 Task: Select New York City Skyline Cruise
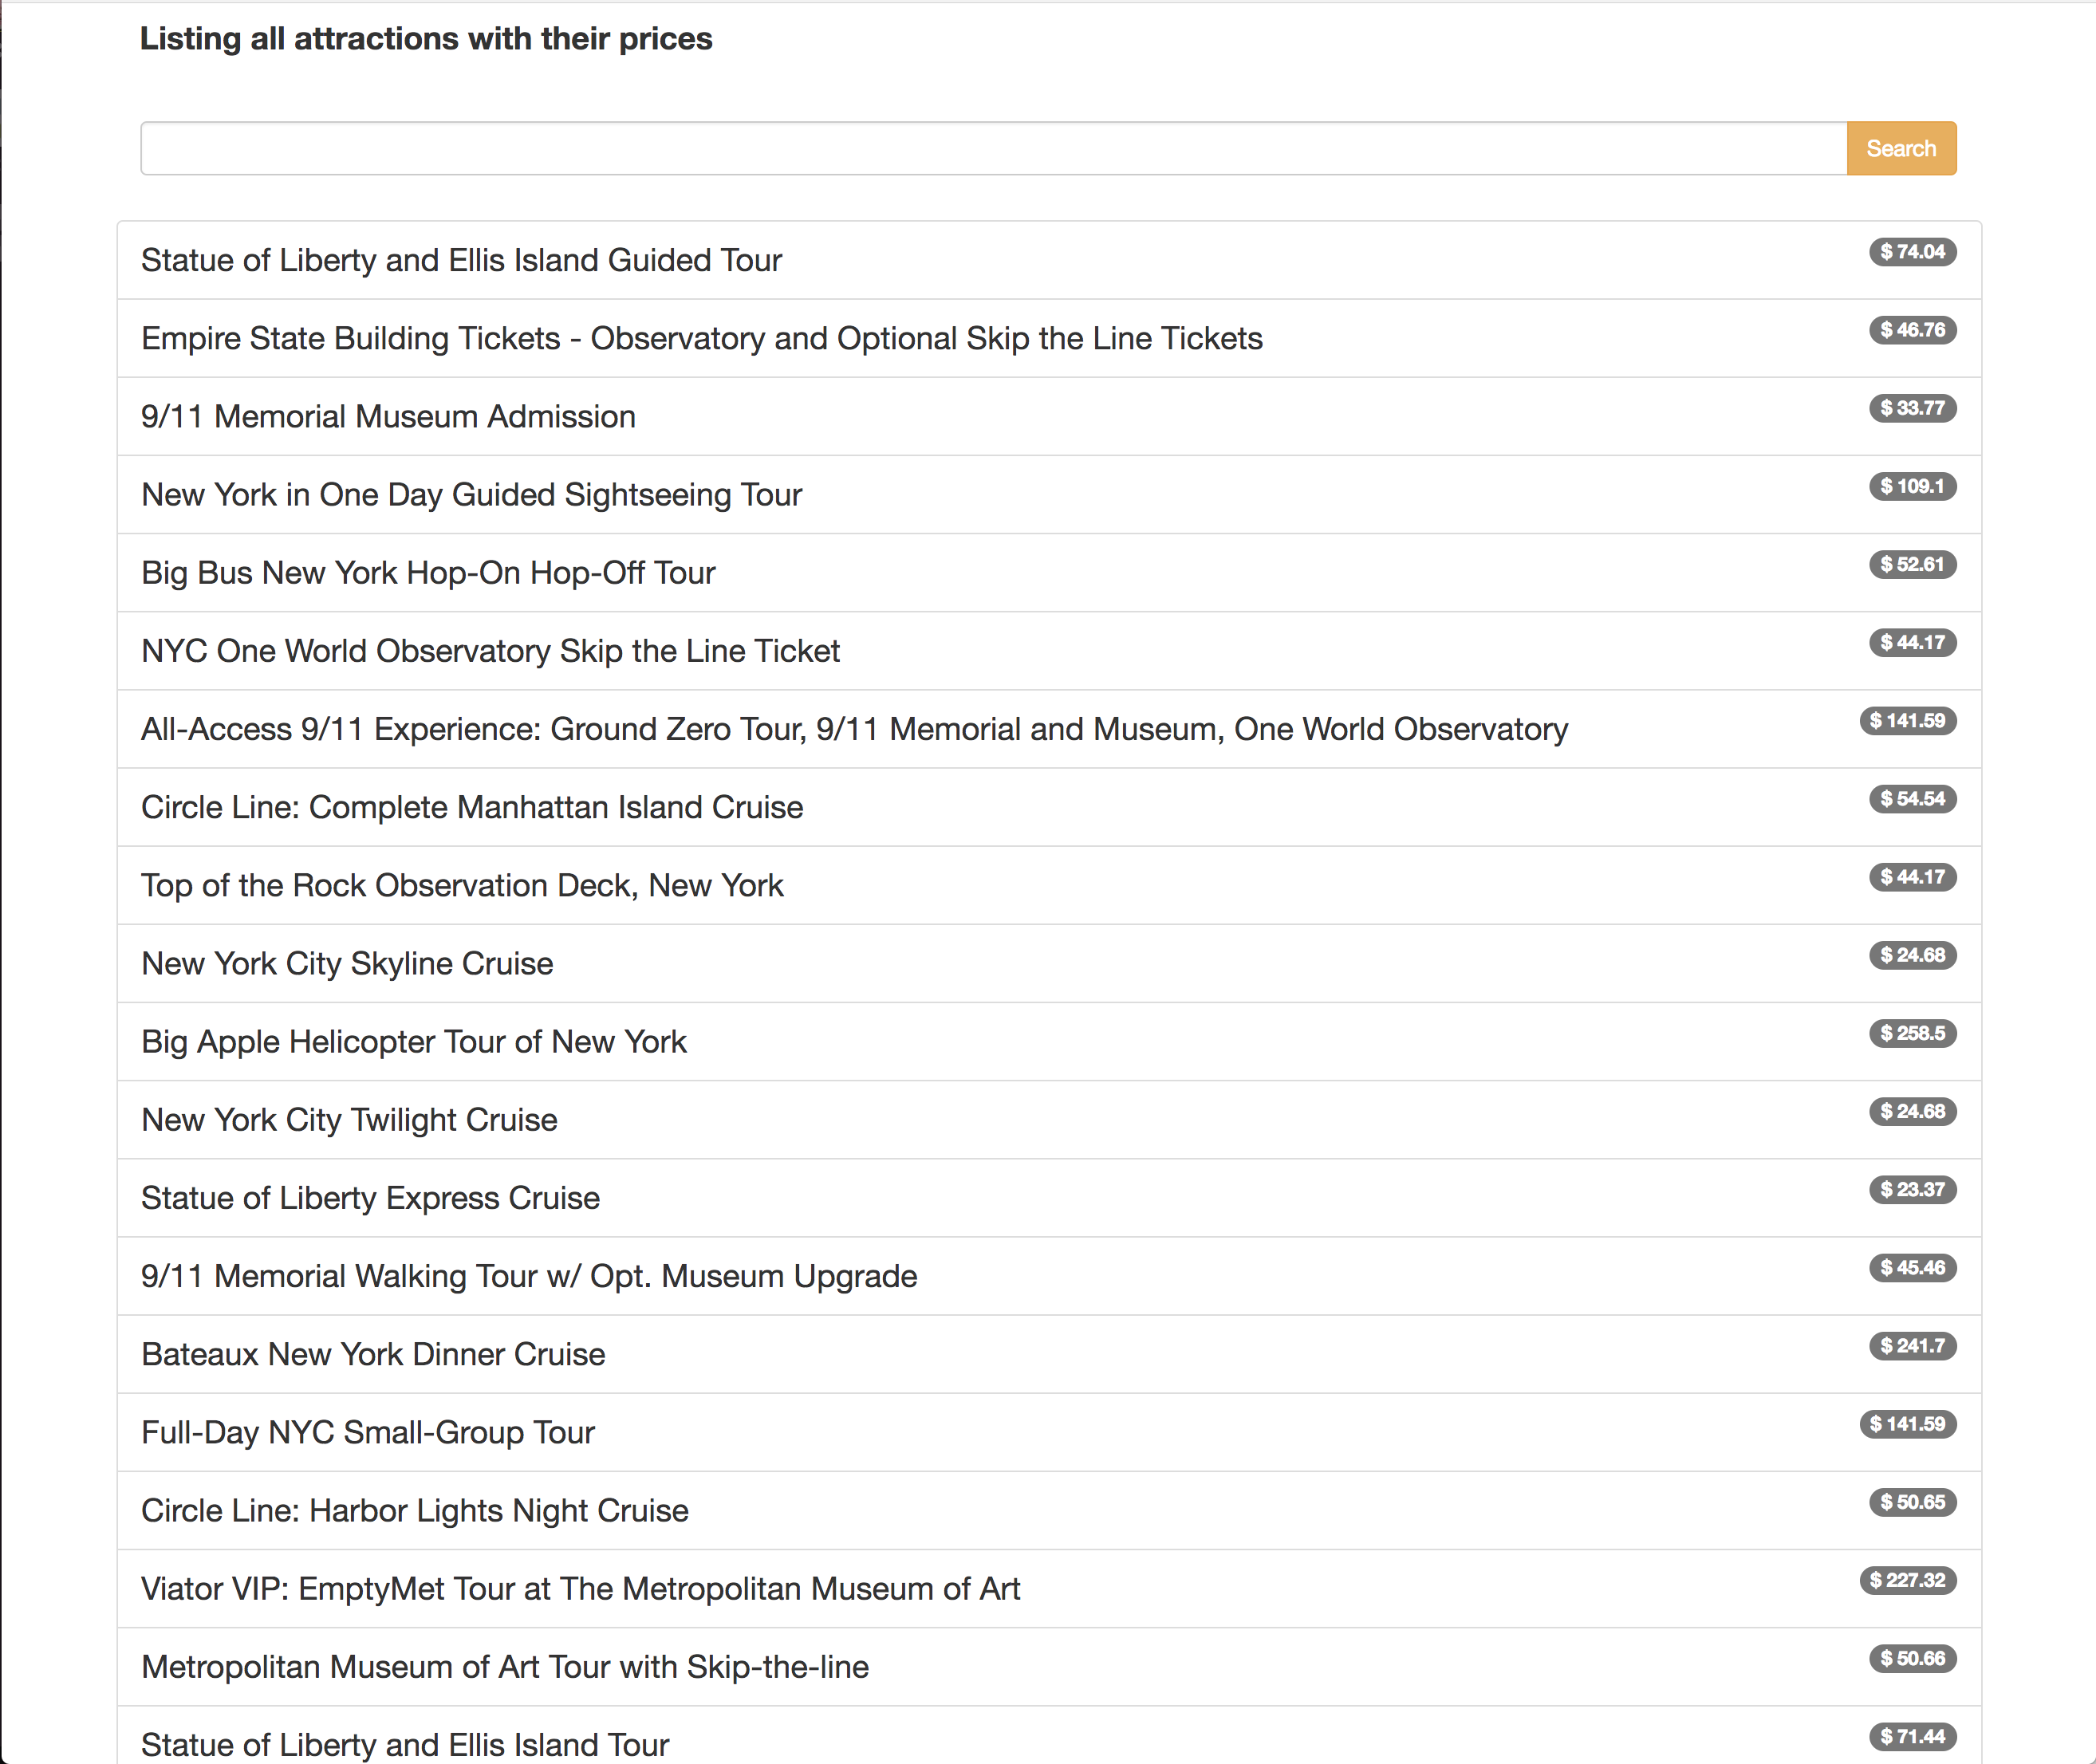[x=347, y=963]
